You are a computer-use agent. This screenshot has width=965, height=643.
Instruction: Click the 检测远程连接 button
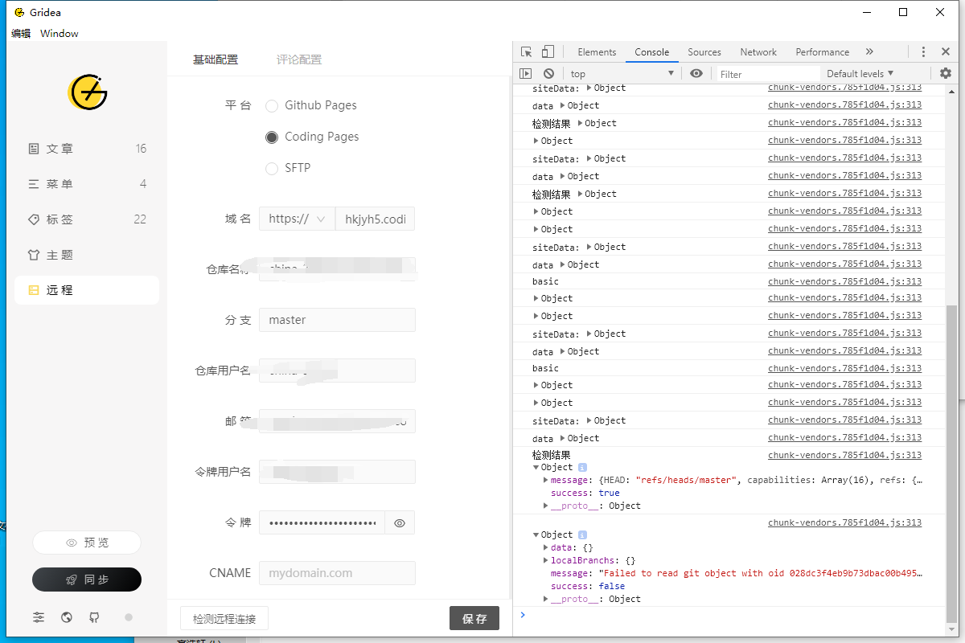[224, 618]
